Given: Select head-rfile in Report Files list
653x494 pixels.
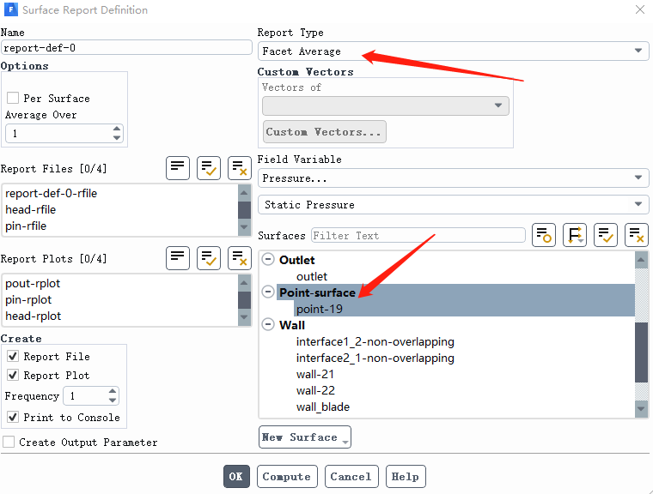Looking at the screenshot, I should tap(31, 209).
